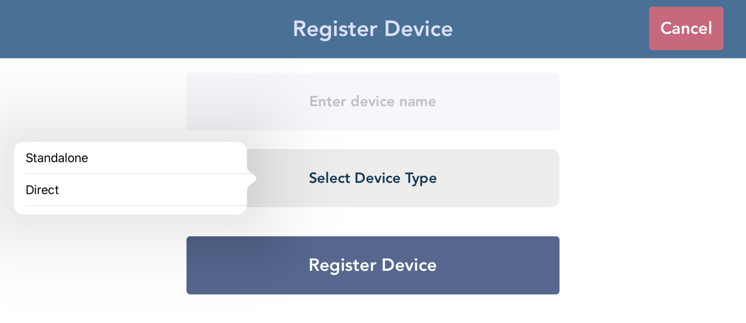The image size is (746, 323).
Task: Open the Select Device Type dropdown
Action: [x=373, y=178]
